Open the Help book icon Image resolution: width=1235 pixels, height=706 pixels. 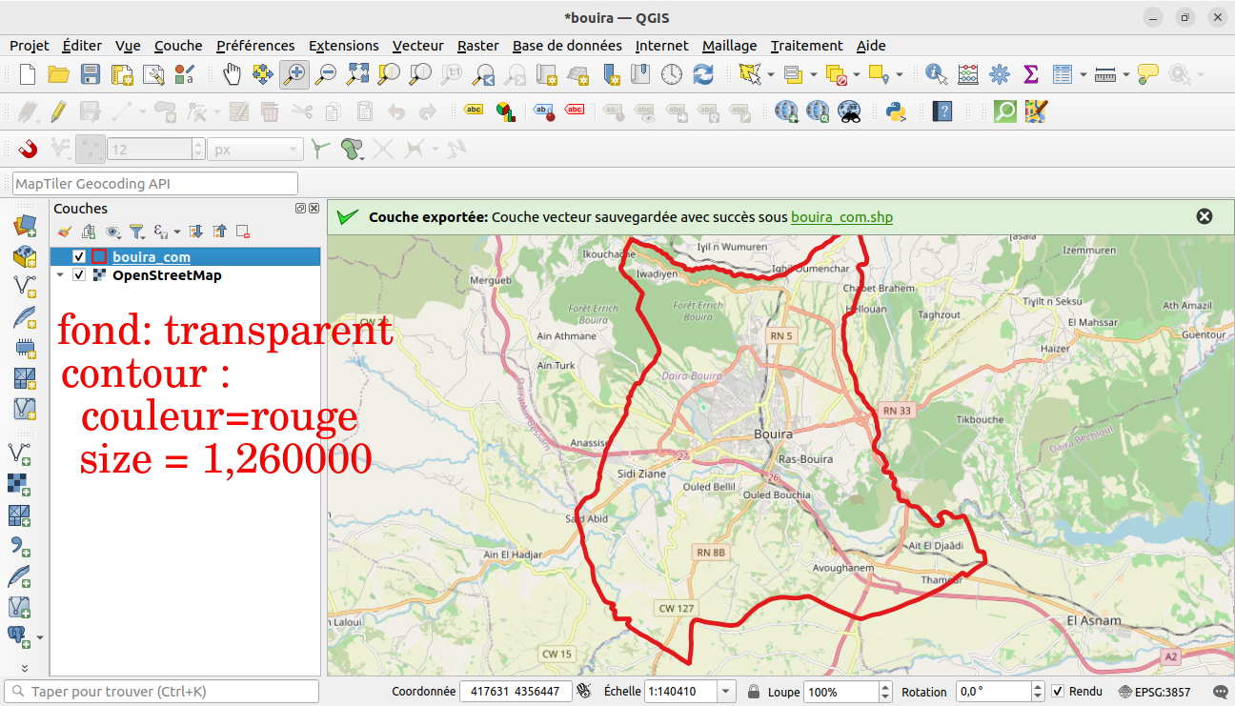click(942, 111)
